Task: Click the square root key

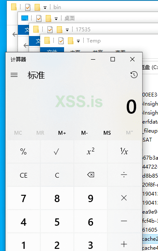Action: pos(57,151)
